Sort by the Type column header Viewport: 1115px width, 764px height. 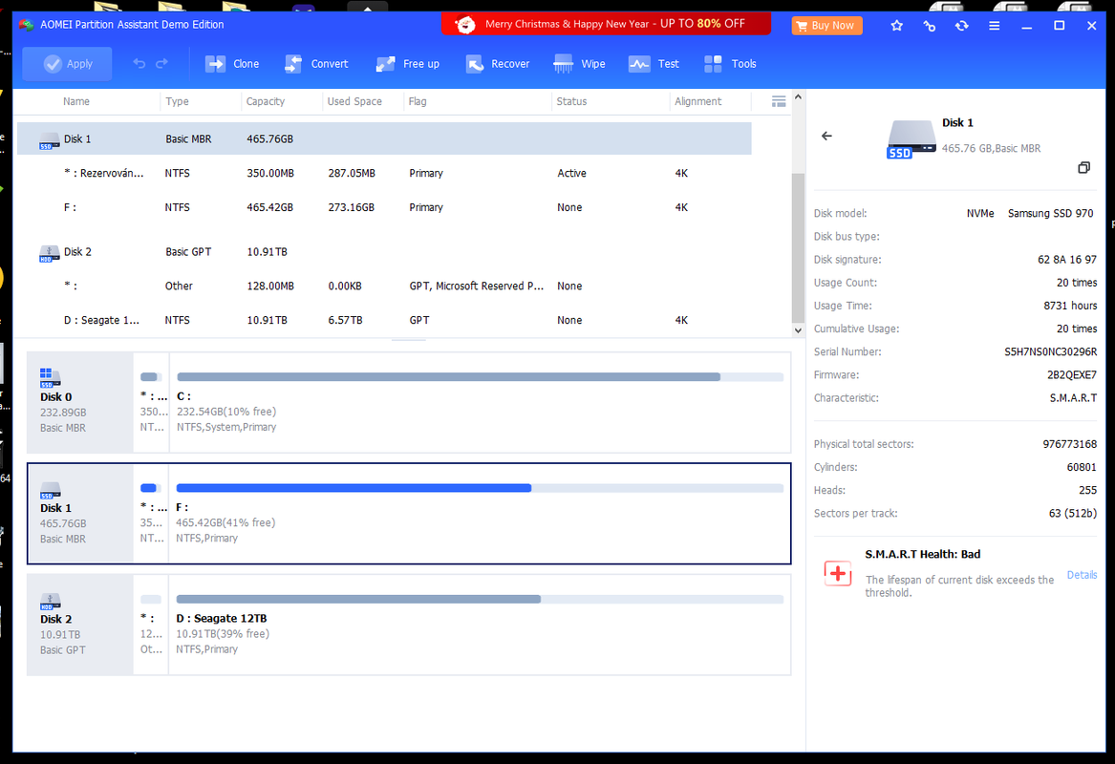[x=177, y=101]
